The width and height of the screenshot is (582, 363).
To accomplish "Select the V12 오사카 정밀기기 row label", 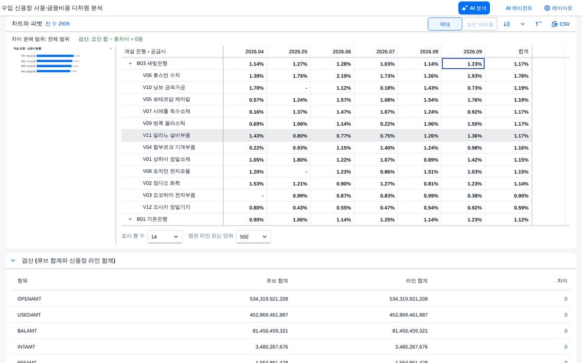I will [166, 207].
